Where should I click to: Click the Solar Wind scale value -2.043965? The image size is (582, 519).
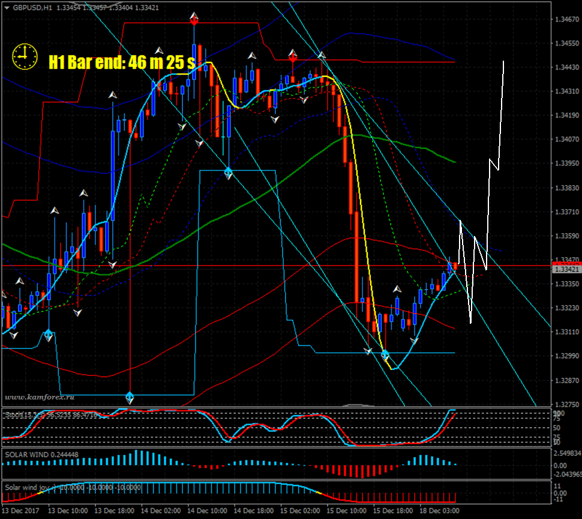click(567, 475)
